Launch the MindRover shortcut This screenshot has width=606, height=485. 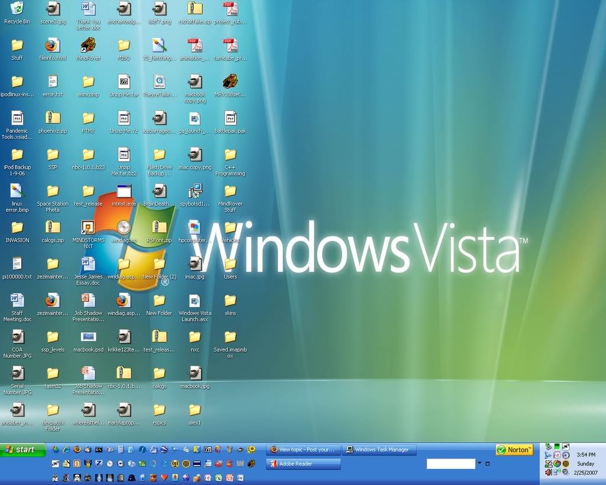[x=88, y=50]
